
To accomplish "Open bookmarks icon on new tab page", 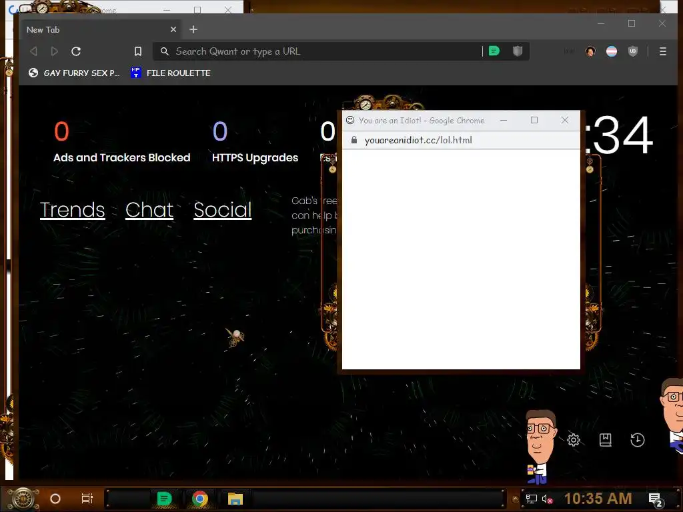I will tap(606, 440).
